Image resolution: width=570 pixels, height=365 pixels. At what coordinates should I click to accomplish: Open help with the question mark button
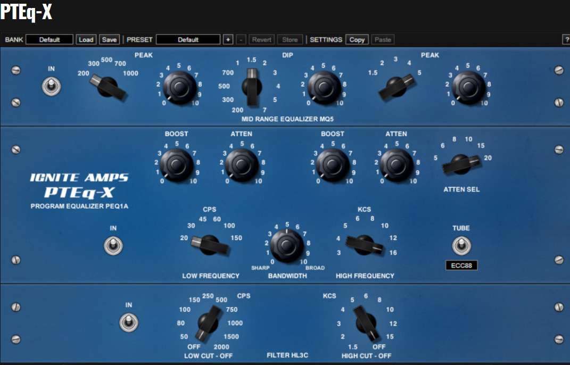click(x=566, y=39)
